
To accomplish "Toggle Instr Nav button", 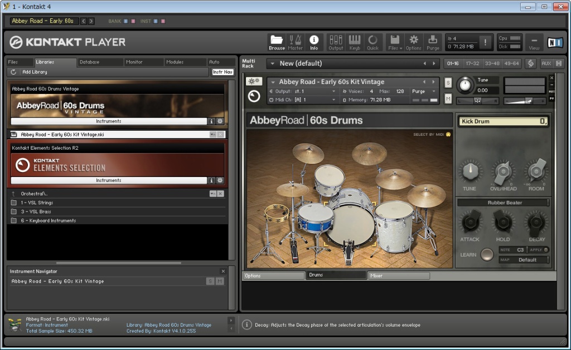I will (222, 72).
